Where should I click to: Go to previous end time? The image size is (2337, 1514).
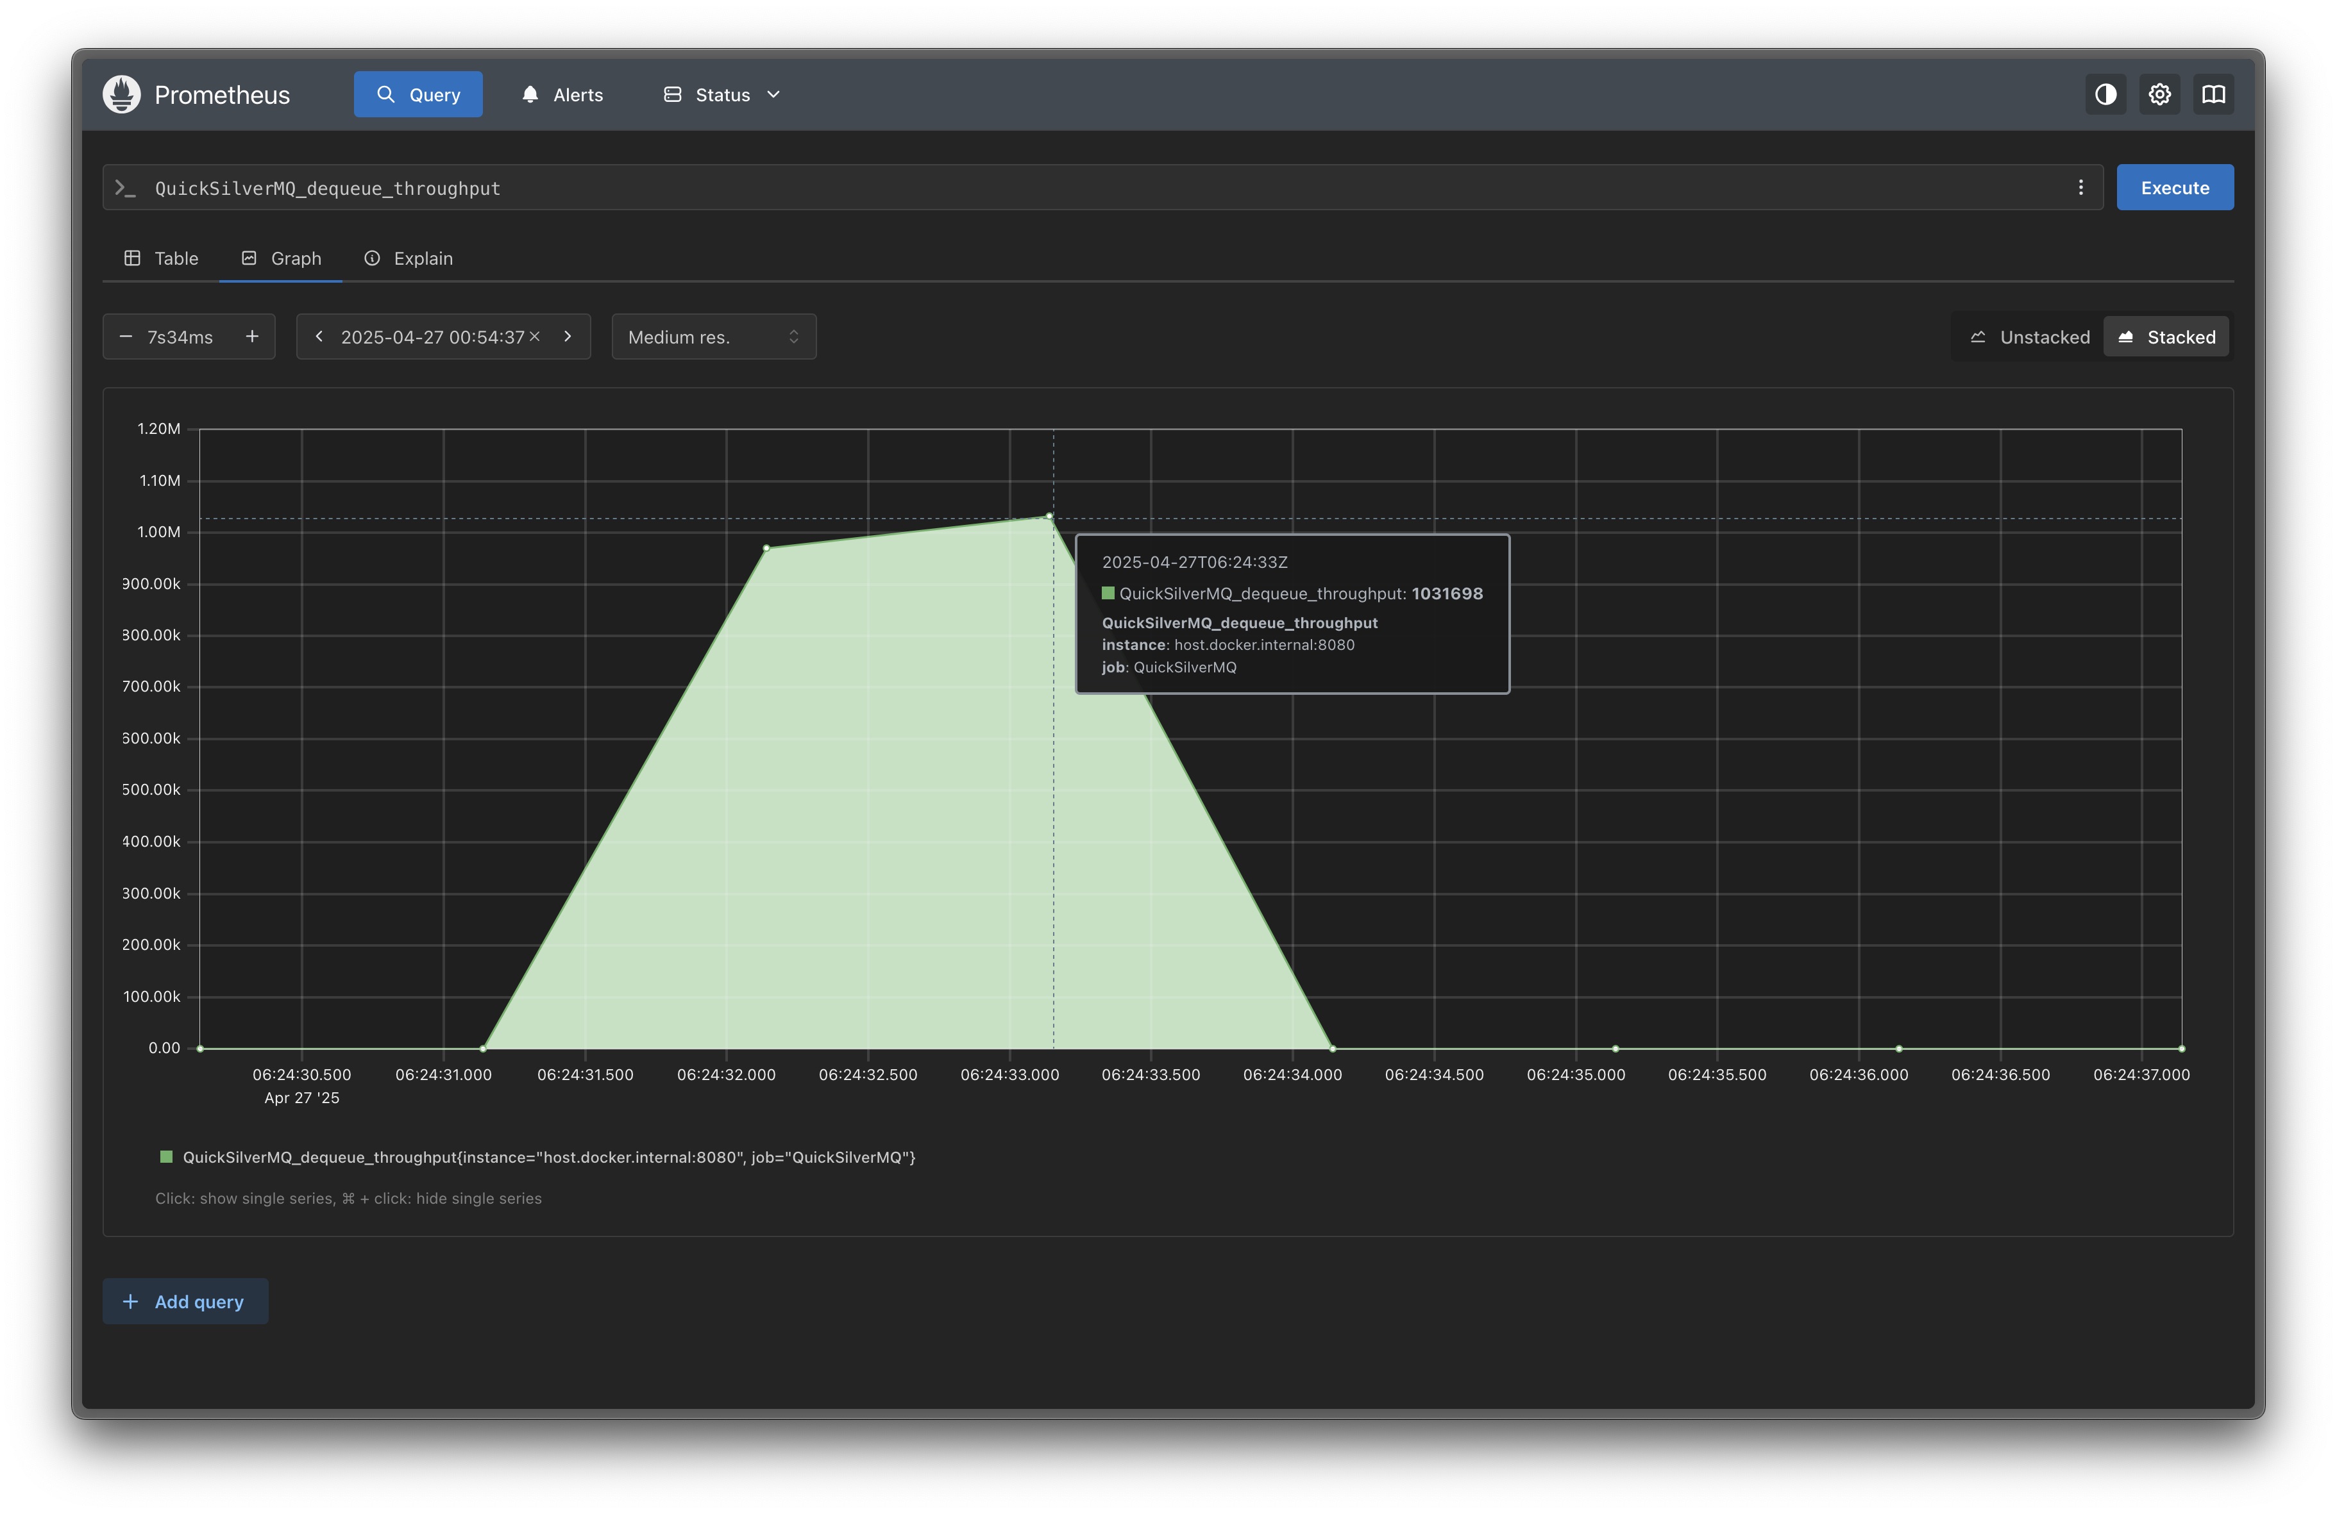pos(319,337)
